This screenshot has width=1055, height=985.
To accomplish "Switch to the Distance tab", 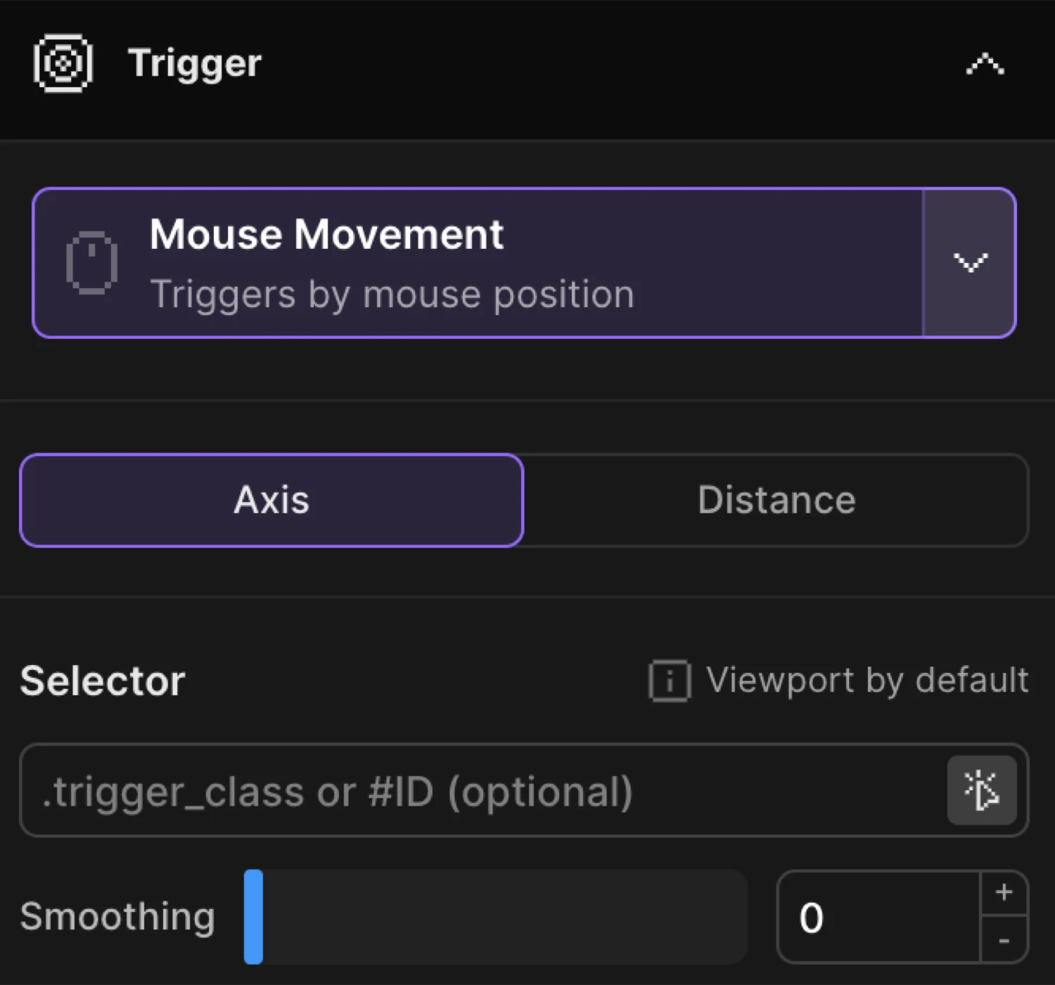I will pos(776,500).
